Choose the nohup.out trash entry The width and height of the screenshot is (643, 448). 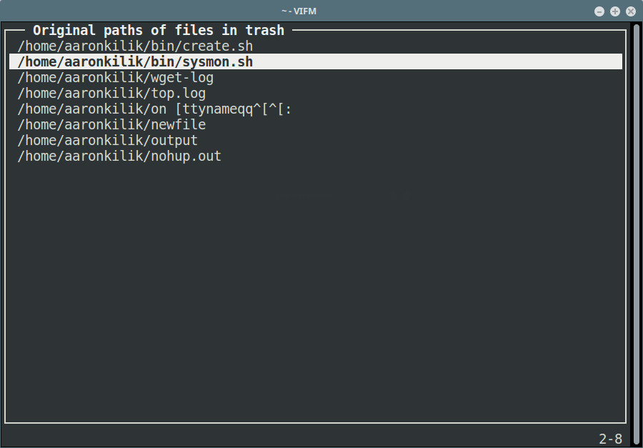pyautogui.click(x=119, y=156)
